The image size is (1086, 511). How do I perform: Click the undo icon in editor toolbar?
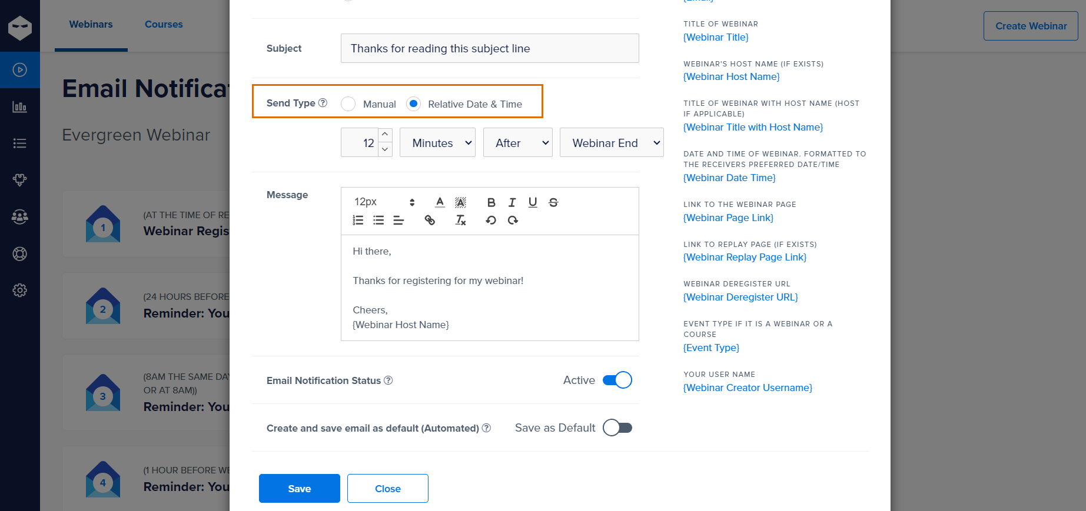[x=491, y=220]
